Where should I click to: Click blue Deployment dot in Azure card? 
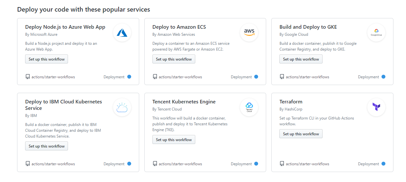pos(129,77)
